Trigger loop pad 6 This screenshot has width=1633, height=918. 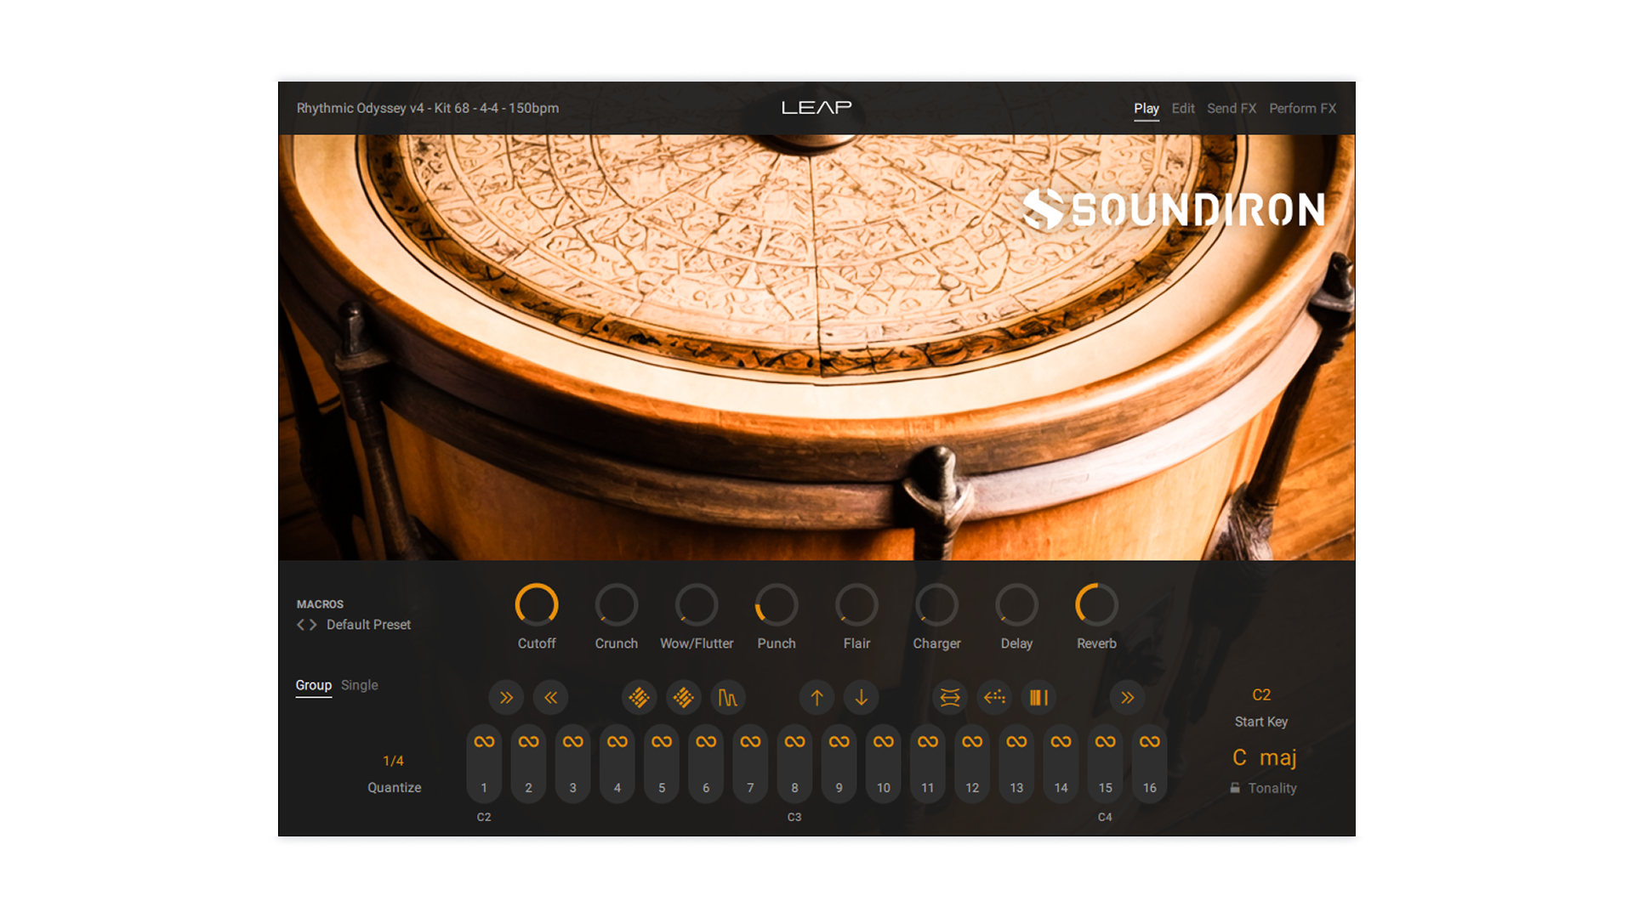706,764
